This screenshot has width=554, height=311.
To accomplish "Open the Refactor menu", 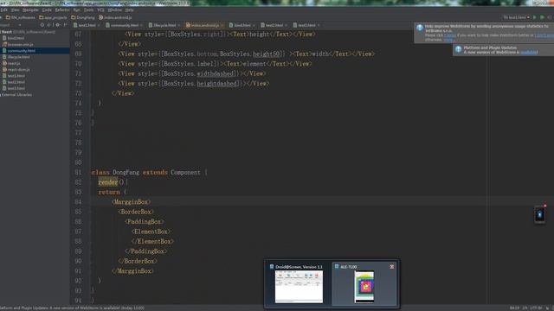I will click(x=62, y=10).
